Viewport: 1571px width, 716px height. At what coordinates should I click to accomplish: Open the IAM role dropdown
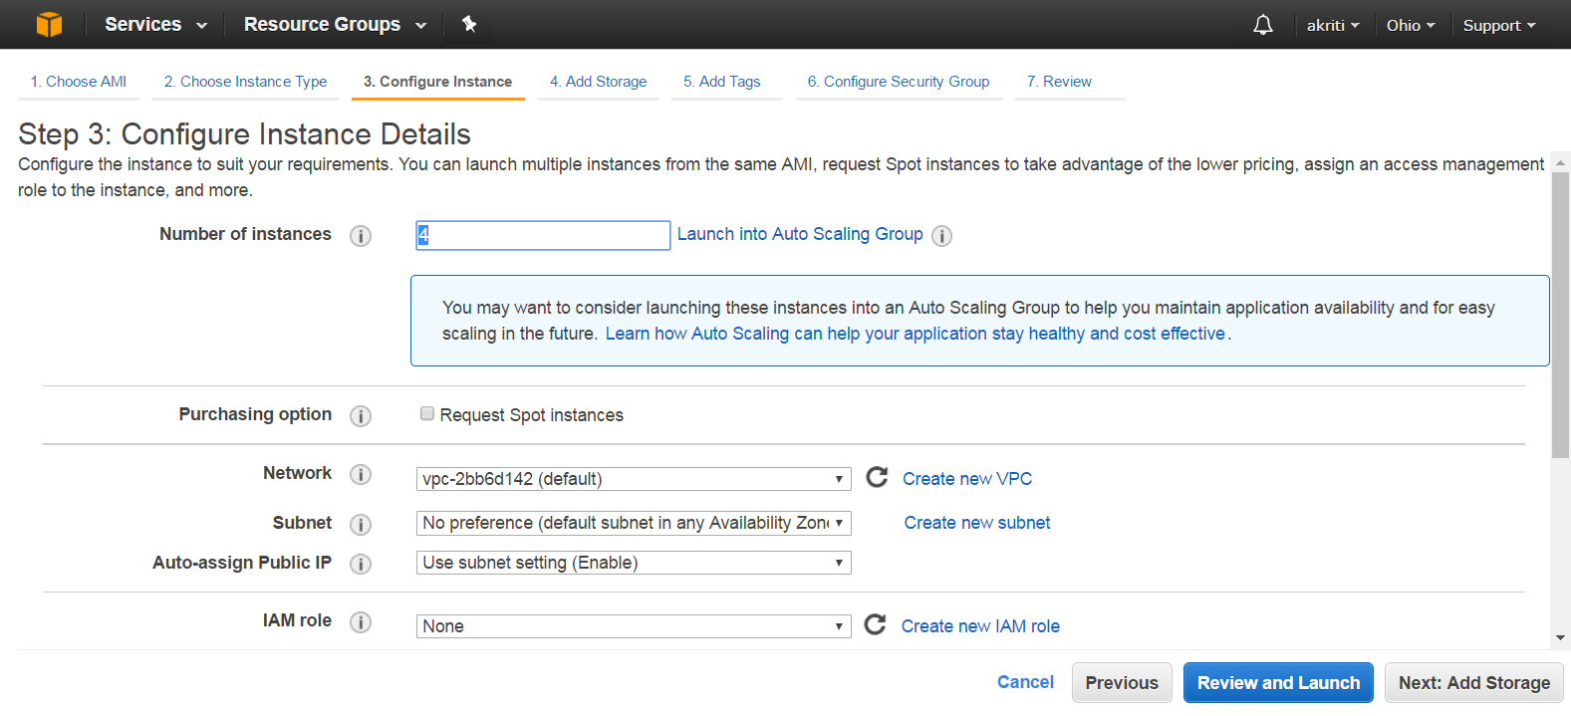(633, 626)
